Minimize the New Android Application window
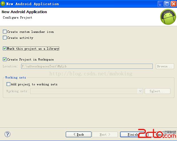 (160, 4)
